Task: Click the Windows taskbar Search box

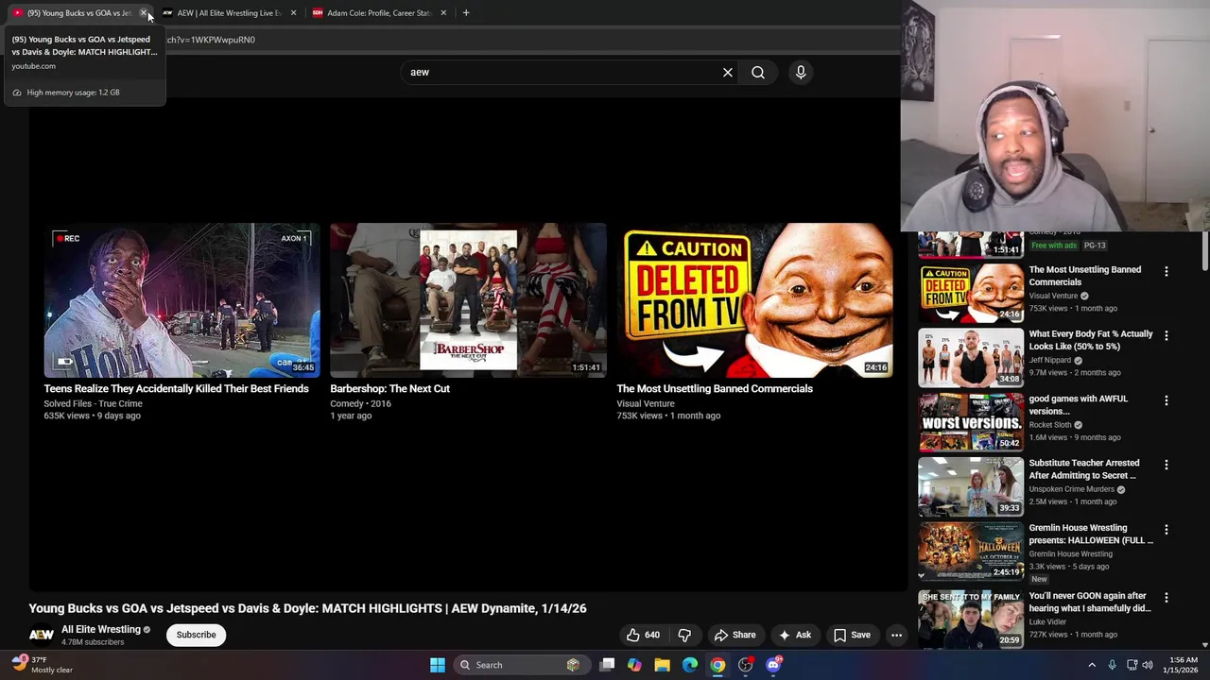Action: coord(521,665)
